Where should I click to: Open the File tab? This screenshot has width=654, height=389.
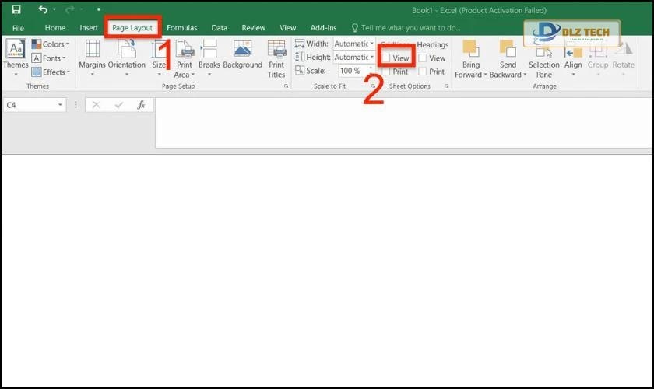coord(18,27)
